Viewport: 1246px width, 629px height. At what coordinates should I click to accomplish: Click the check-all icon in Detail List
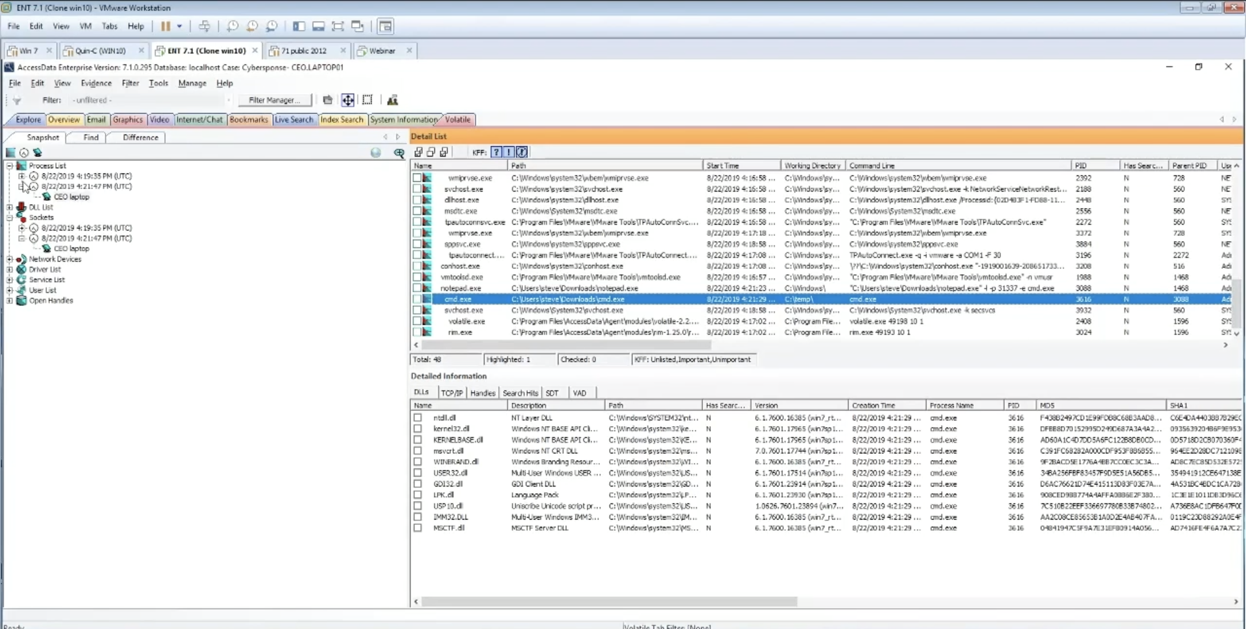coord(418,152)
